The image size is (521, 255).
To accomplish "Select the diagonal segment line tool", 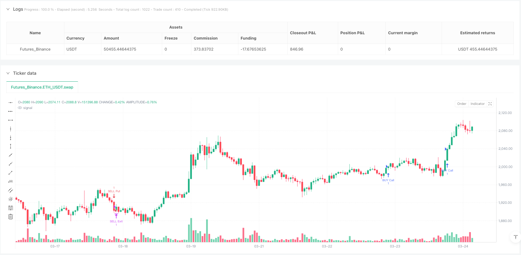I will click(x=11, y=173).
